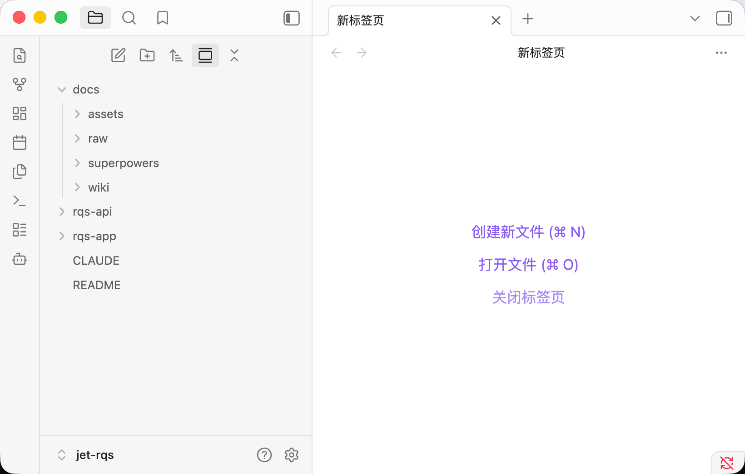Open today's daily note calendar icon
This screenshot has height=474, width=745.
[x=20, y=143]
